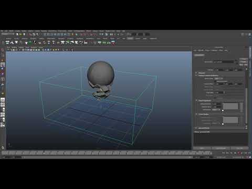Click a frame on the time slider

click(x=107, y=153)
